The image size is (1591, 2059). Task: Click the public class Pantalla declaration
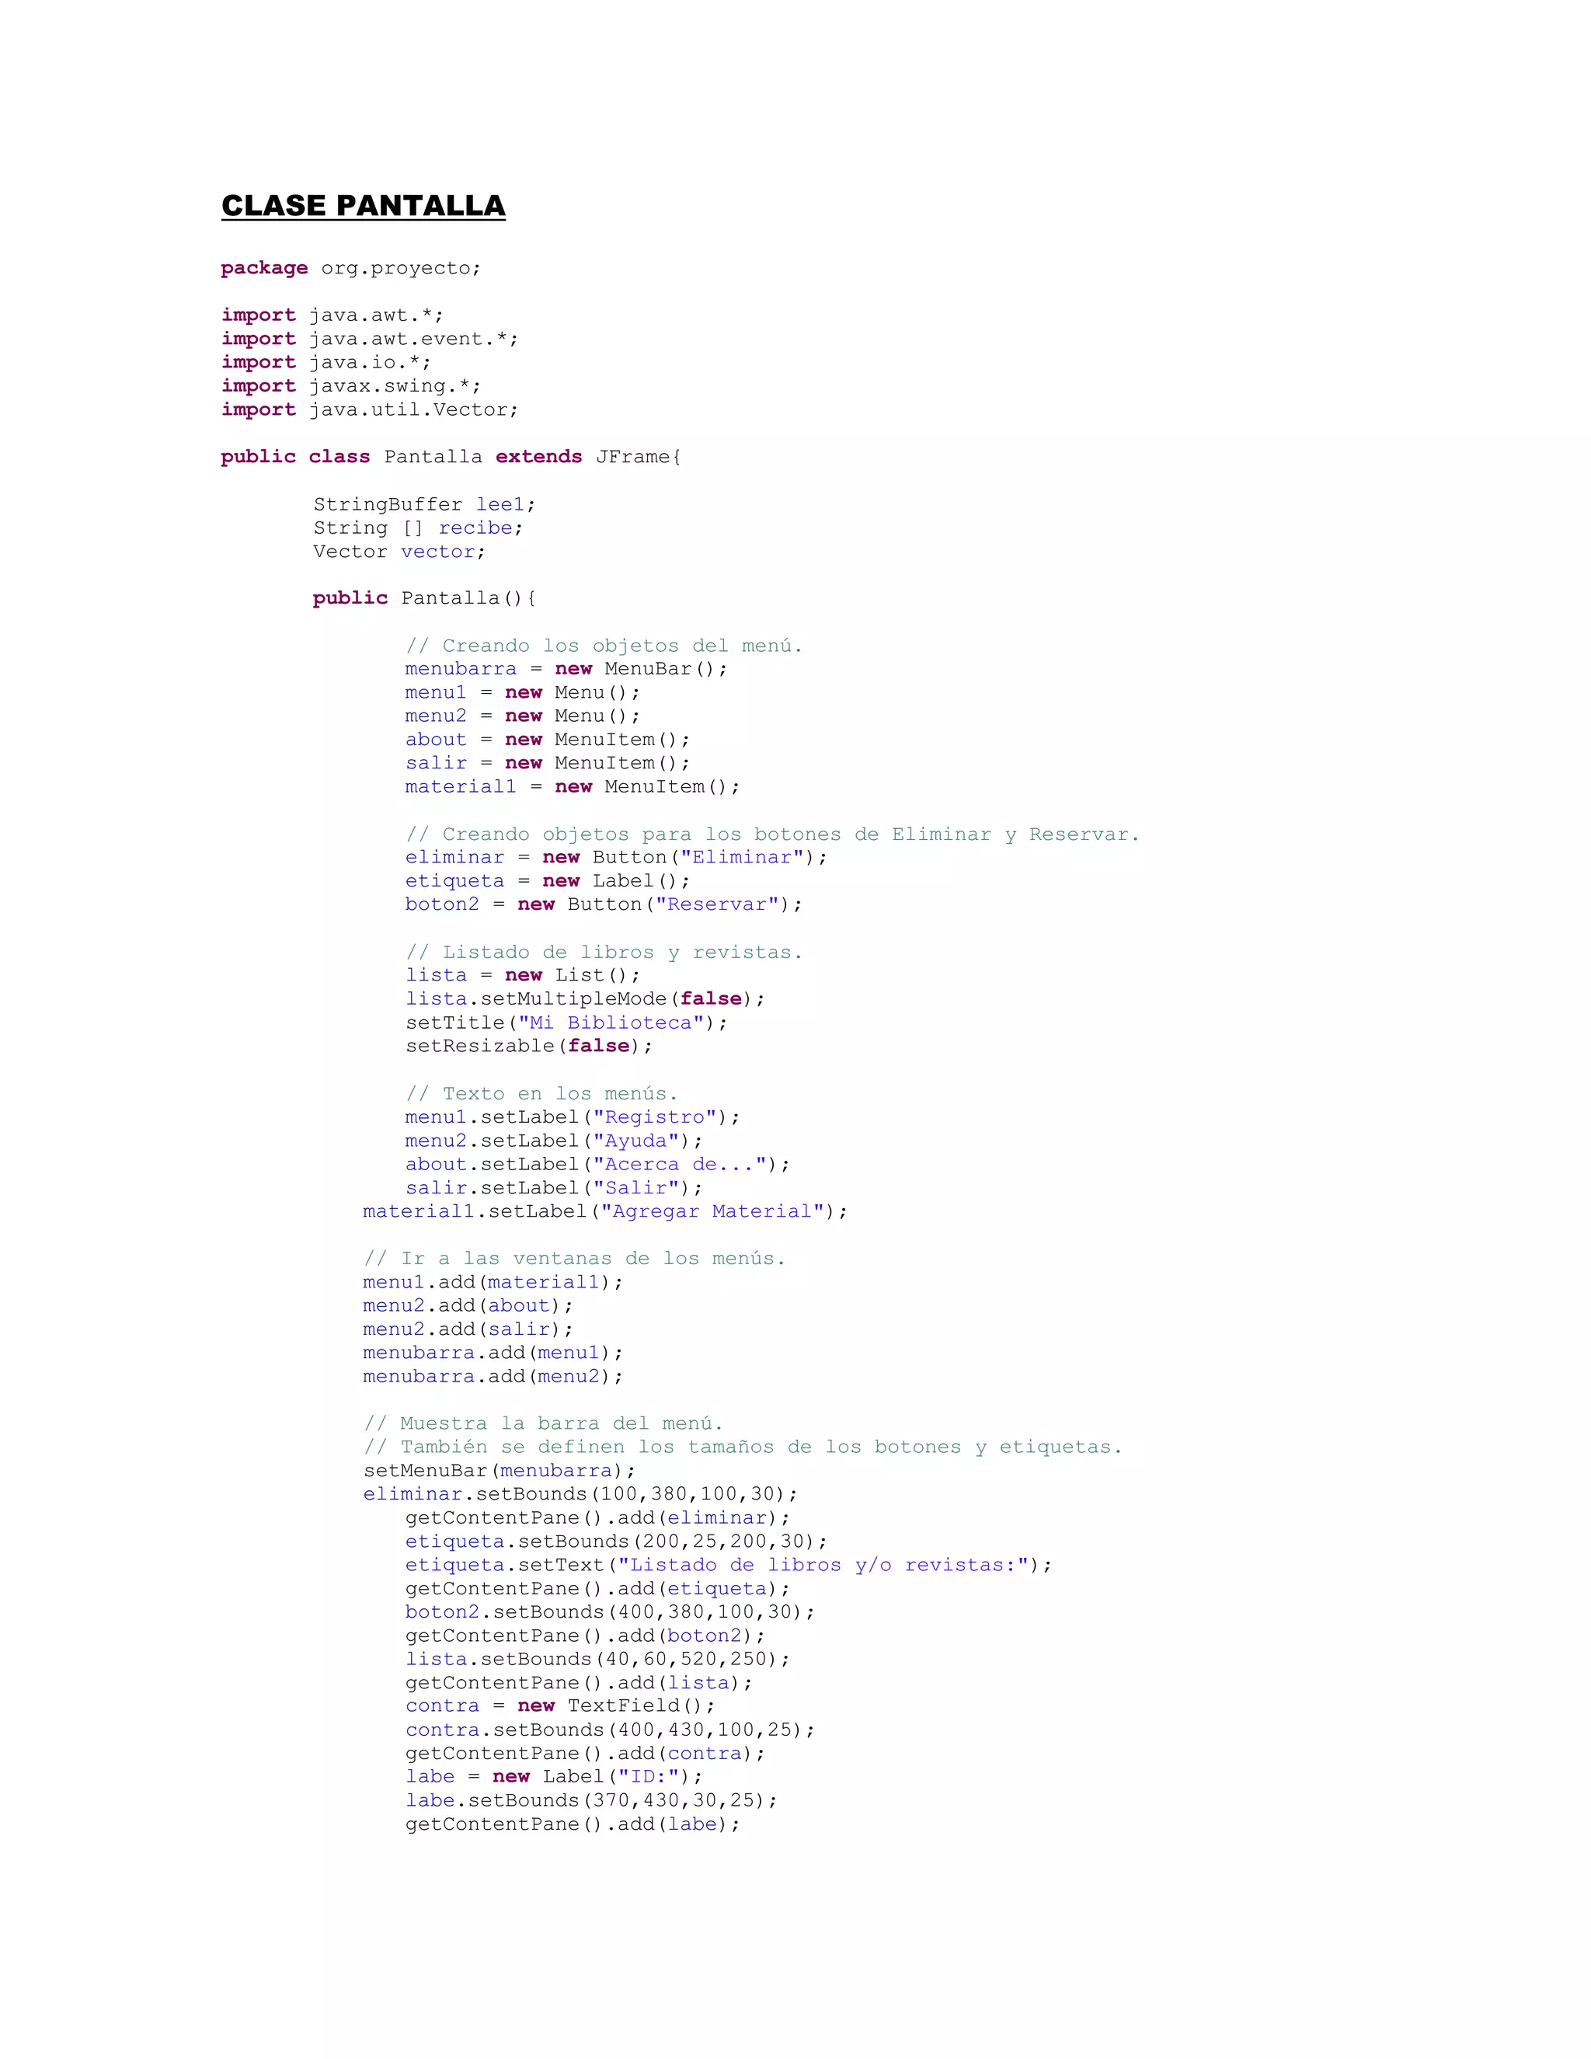coord(451,456)
